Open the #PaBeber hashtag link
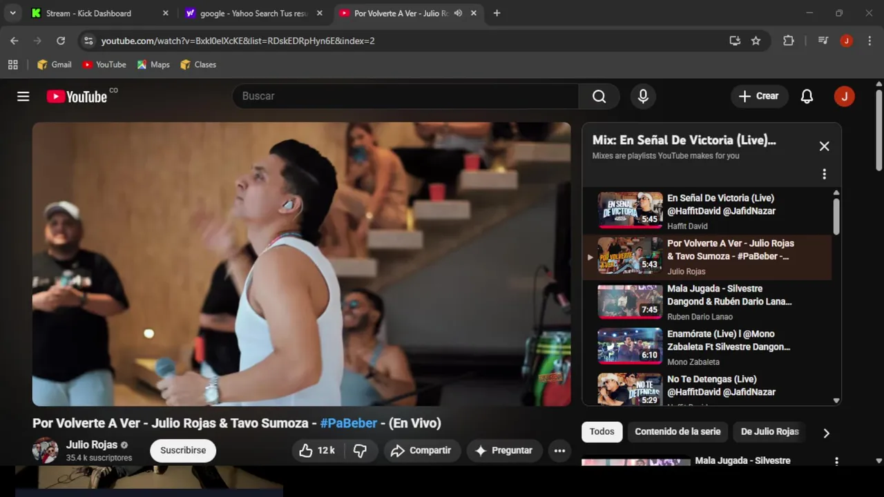The image size is (884, 497). [x=349, y=423]
